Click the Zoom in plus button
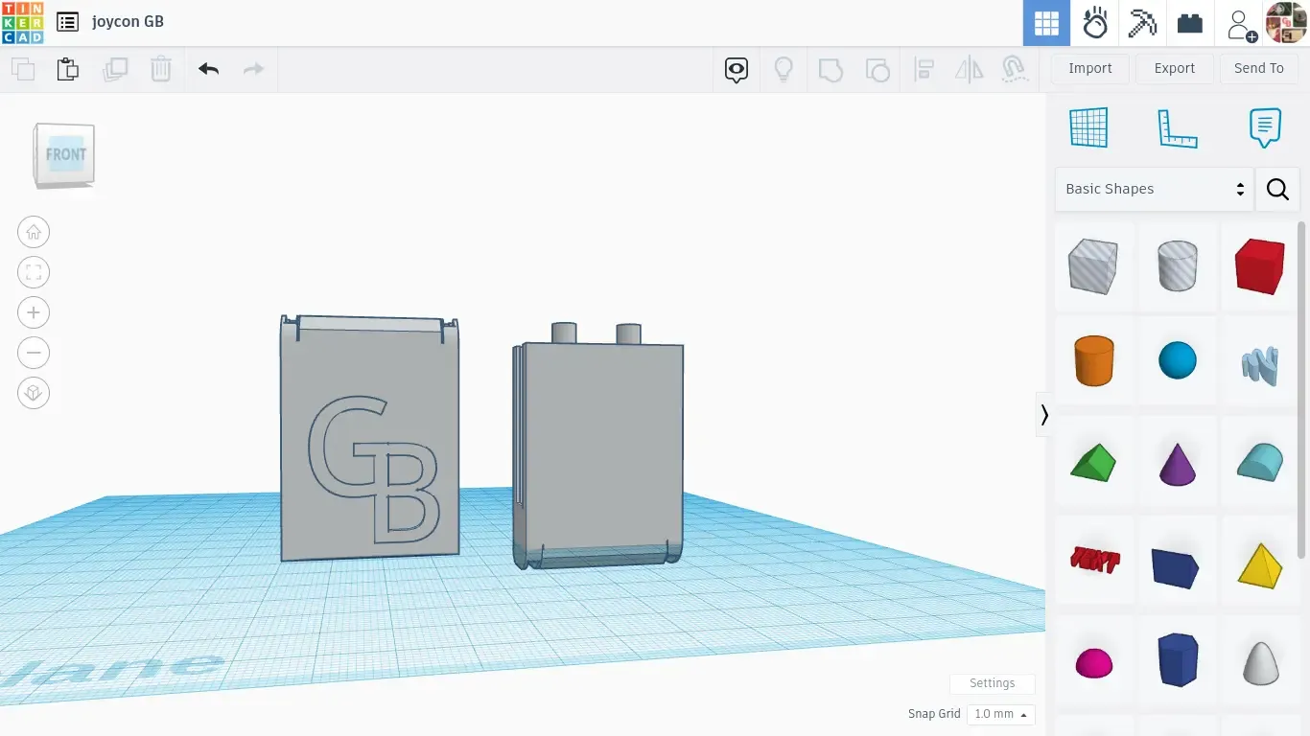 (x=34, y=312)
